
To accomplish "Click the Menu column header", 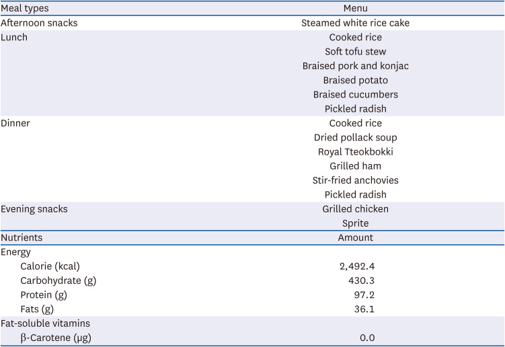I will (355, 8).
